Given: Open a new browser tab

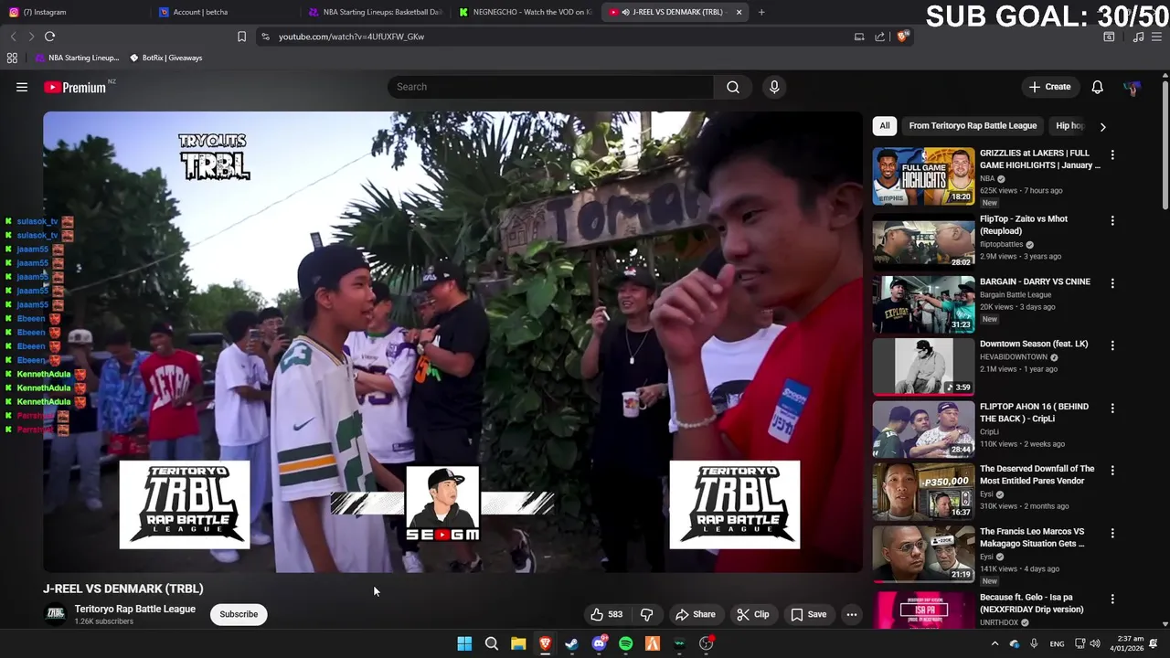Looking at the screenshot, I should (x=761, y=12).
